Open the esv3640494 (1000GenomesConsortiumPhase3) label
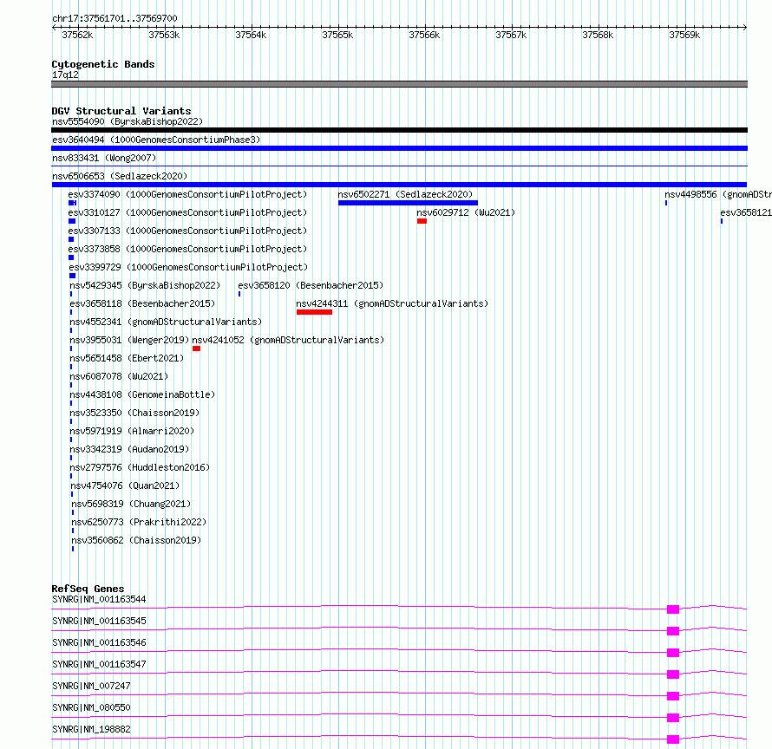 [156, 140]
